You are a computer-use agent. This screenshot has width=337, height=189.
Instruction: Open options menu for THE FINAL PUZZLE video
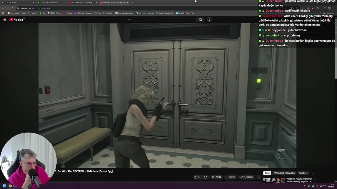(x=315, y=179)
